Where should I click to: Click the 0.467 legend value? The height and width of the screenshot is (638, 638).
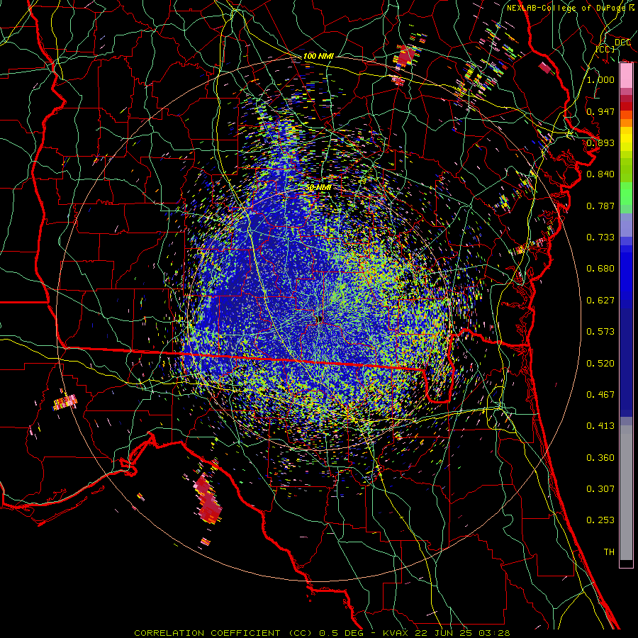[600, 395]
